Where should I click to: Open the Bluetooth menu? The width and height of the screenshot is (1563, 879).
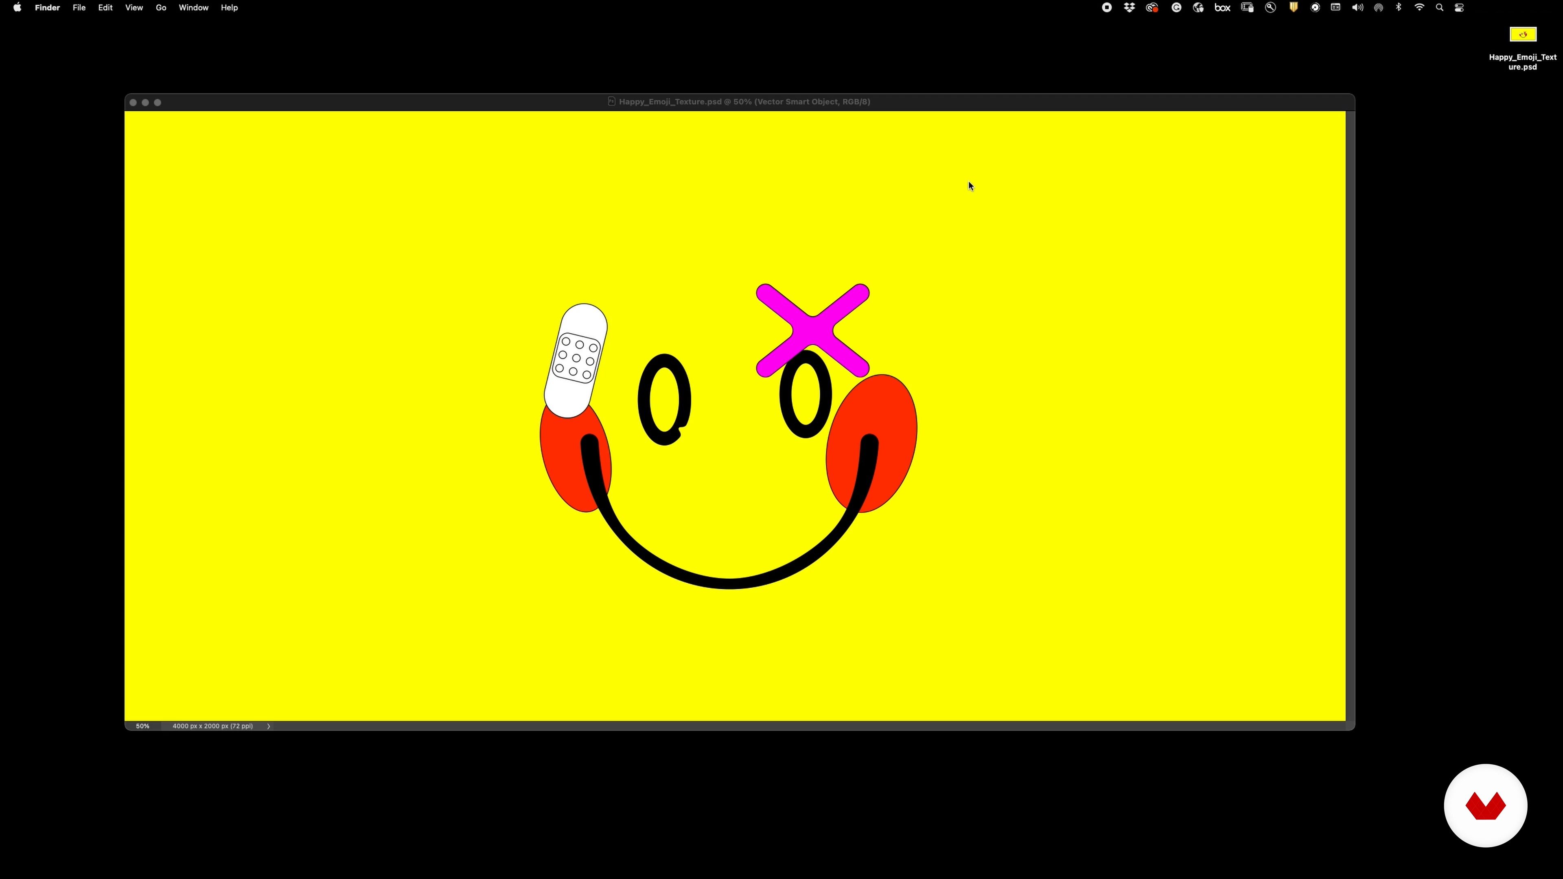(x=1399, y=8)
